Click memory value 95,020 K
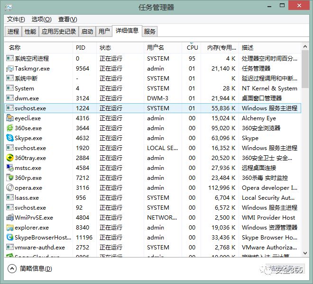 (223, 128)
